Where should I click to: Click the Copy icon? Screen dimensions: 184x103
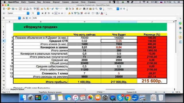click(45, 9)
